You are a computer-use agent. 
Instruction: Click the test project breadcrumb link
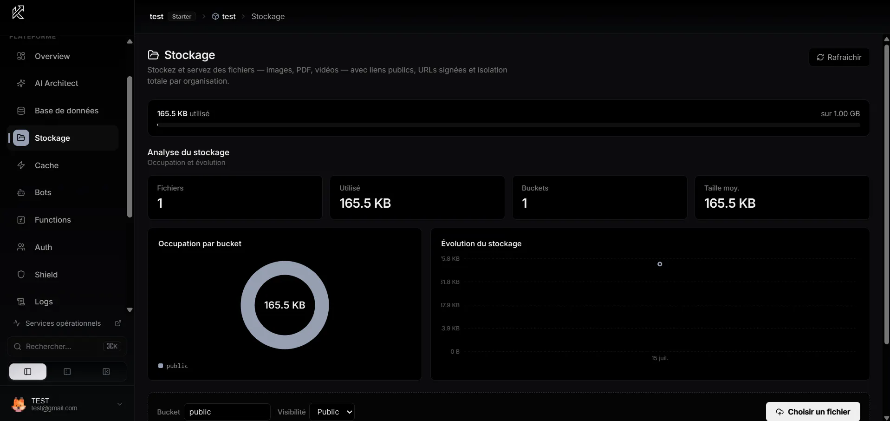click(x=224, y=16)
